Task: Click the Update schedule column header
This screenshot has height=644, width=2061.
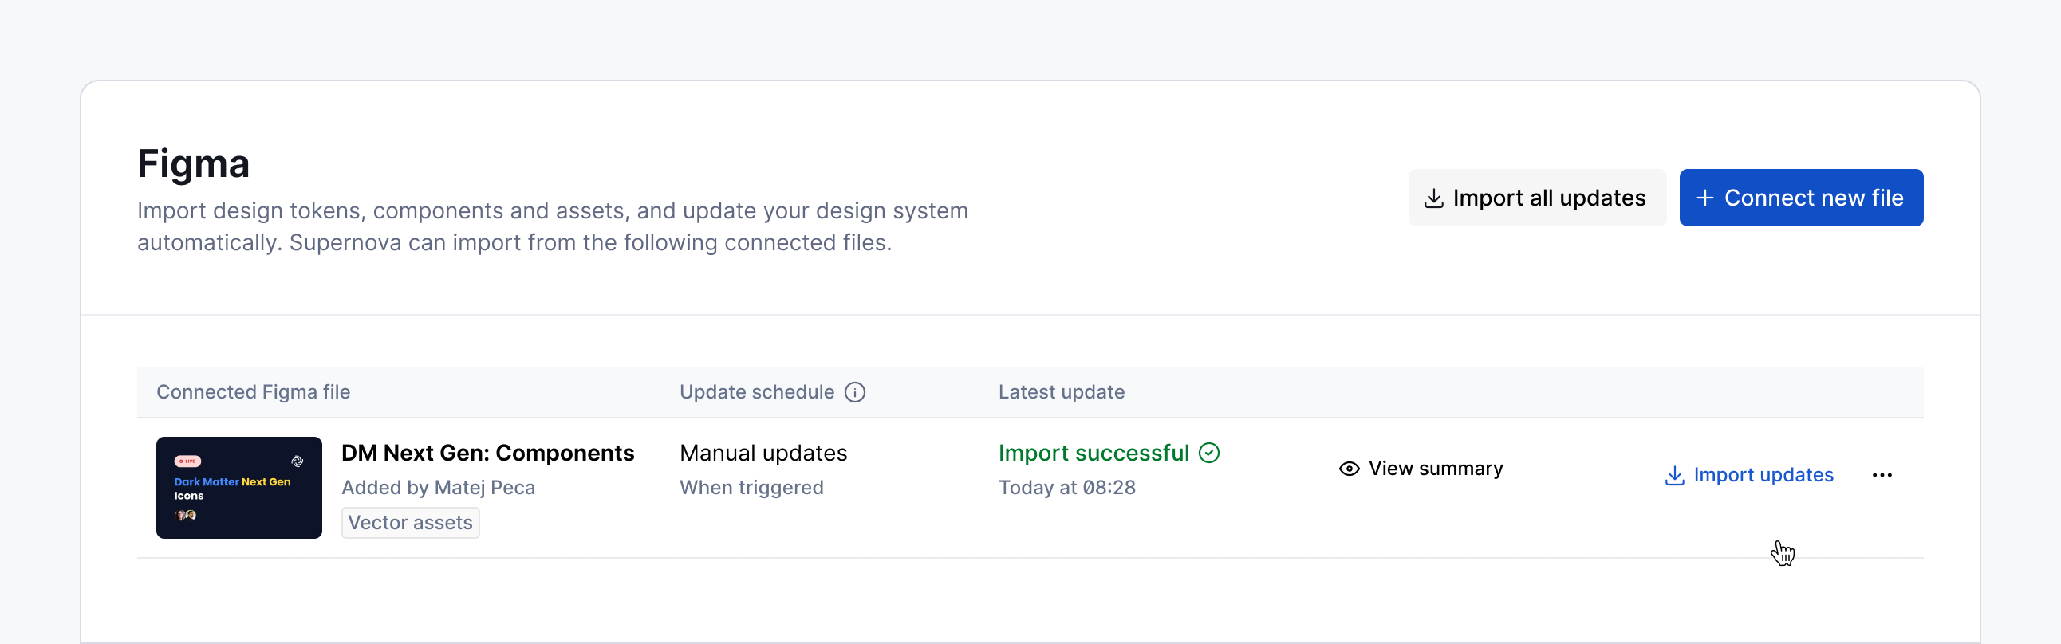Action: point(757,392)
